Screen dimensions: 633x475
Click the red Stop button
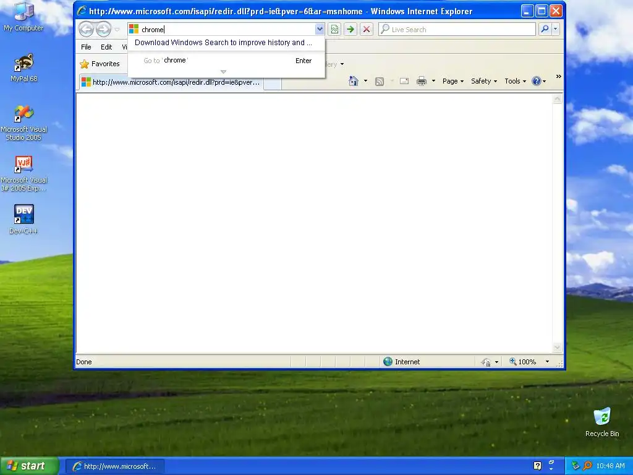367,29
